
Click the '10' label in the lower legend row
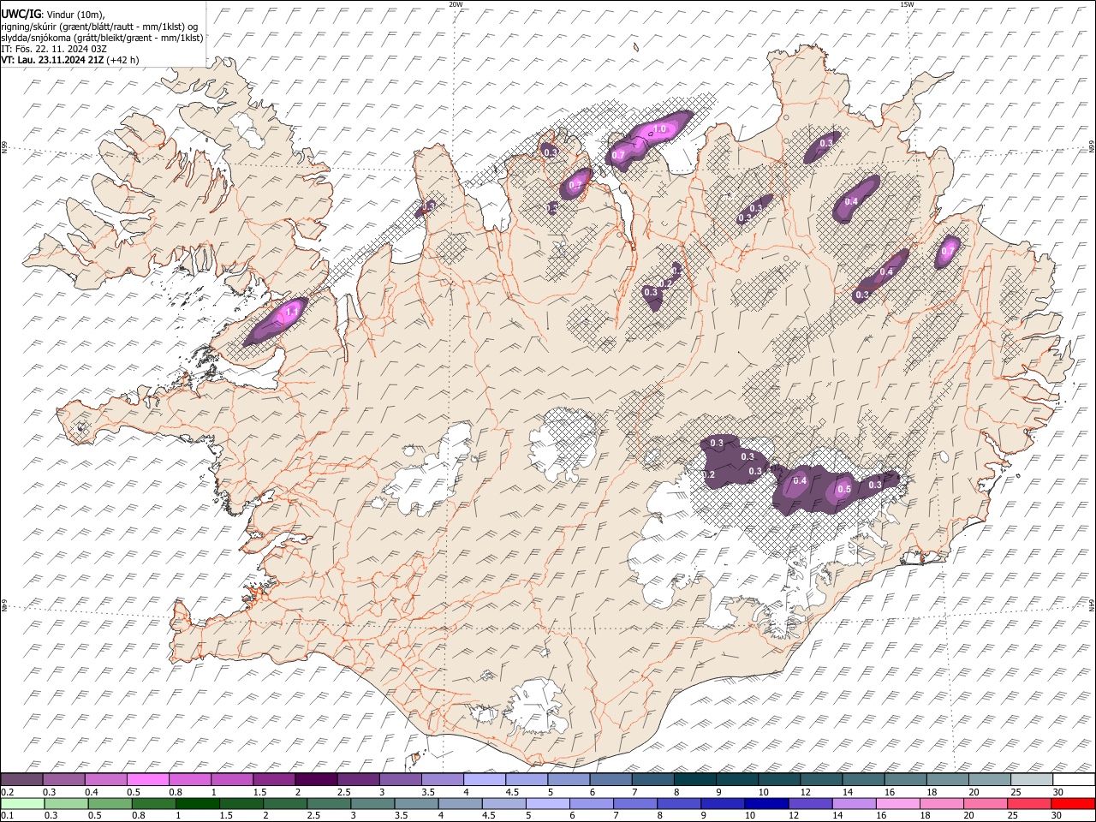(x=749, y=816)
